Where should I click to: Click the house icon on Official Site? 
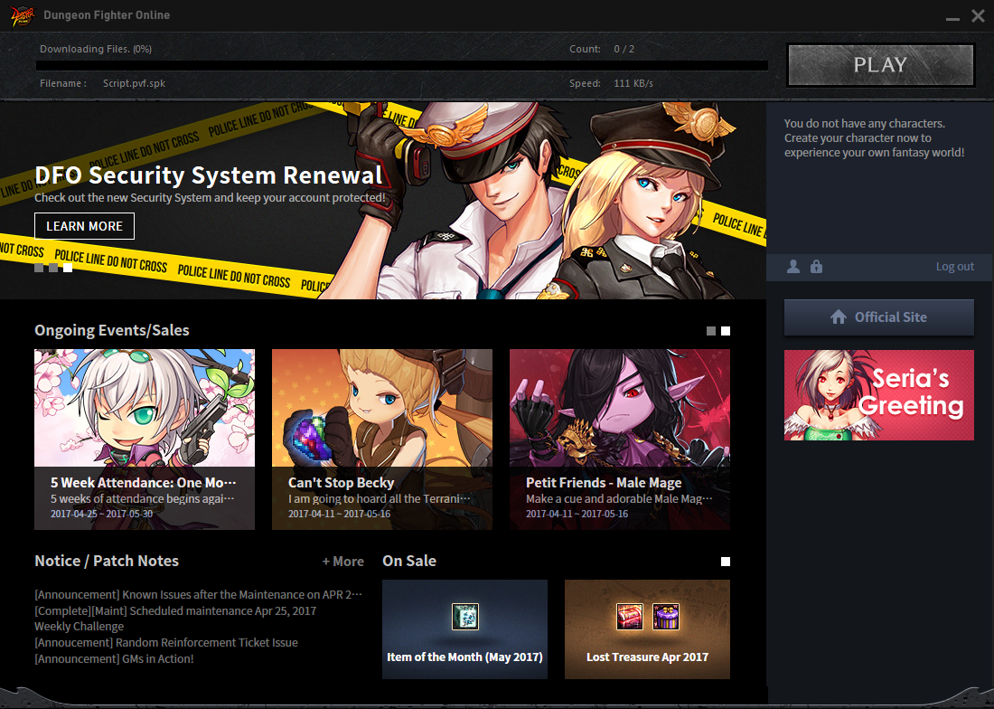pos(838,317)
